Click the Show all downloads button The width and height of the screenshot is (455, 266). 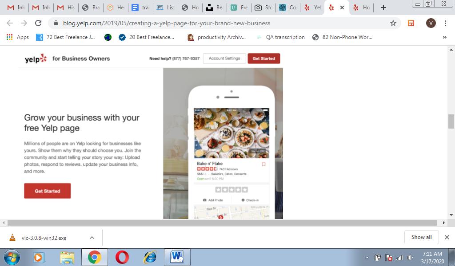(421, 237)
